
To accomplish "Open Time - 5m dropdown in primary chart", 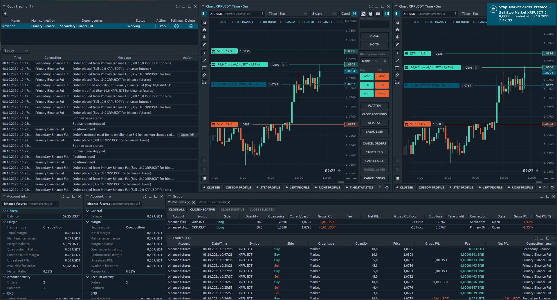I will point(288,14).
